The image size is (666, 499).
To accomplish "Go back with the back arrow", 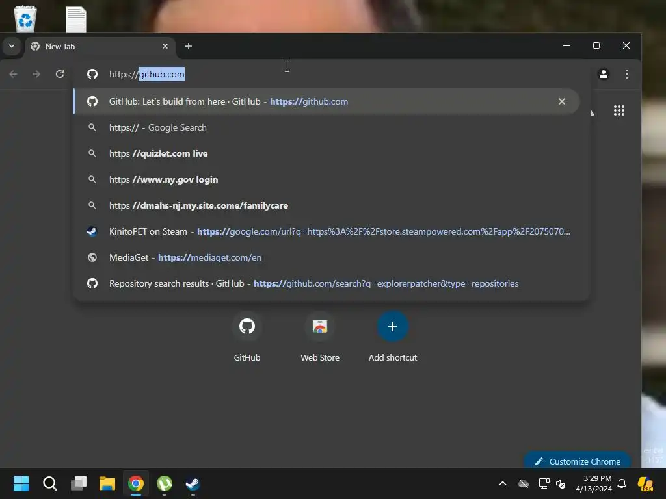I will [13, 74].
